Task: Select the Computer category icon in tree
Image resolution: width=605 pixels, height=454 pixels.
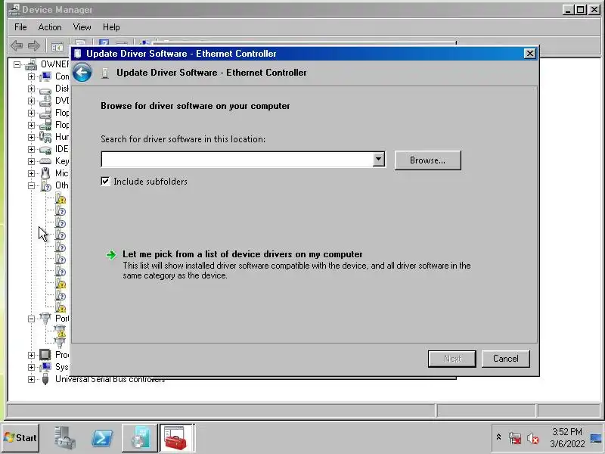Action: 45,76
